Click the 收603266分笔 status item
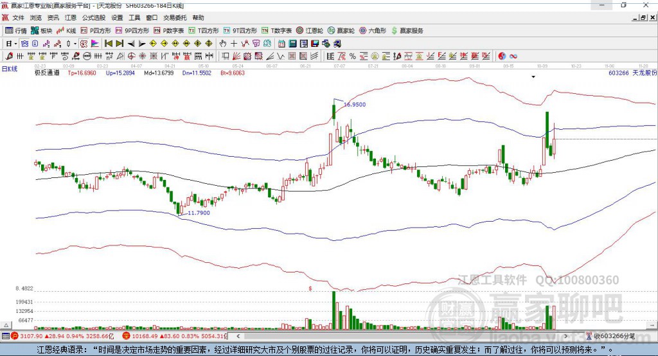 point(611,336)
